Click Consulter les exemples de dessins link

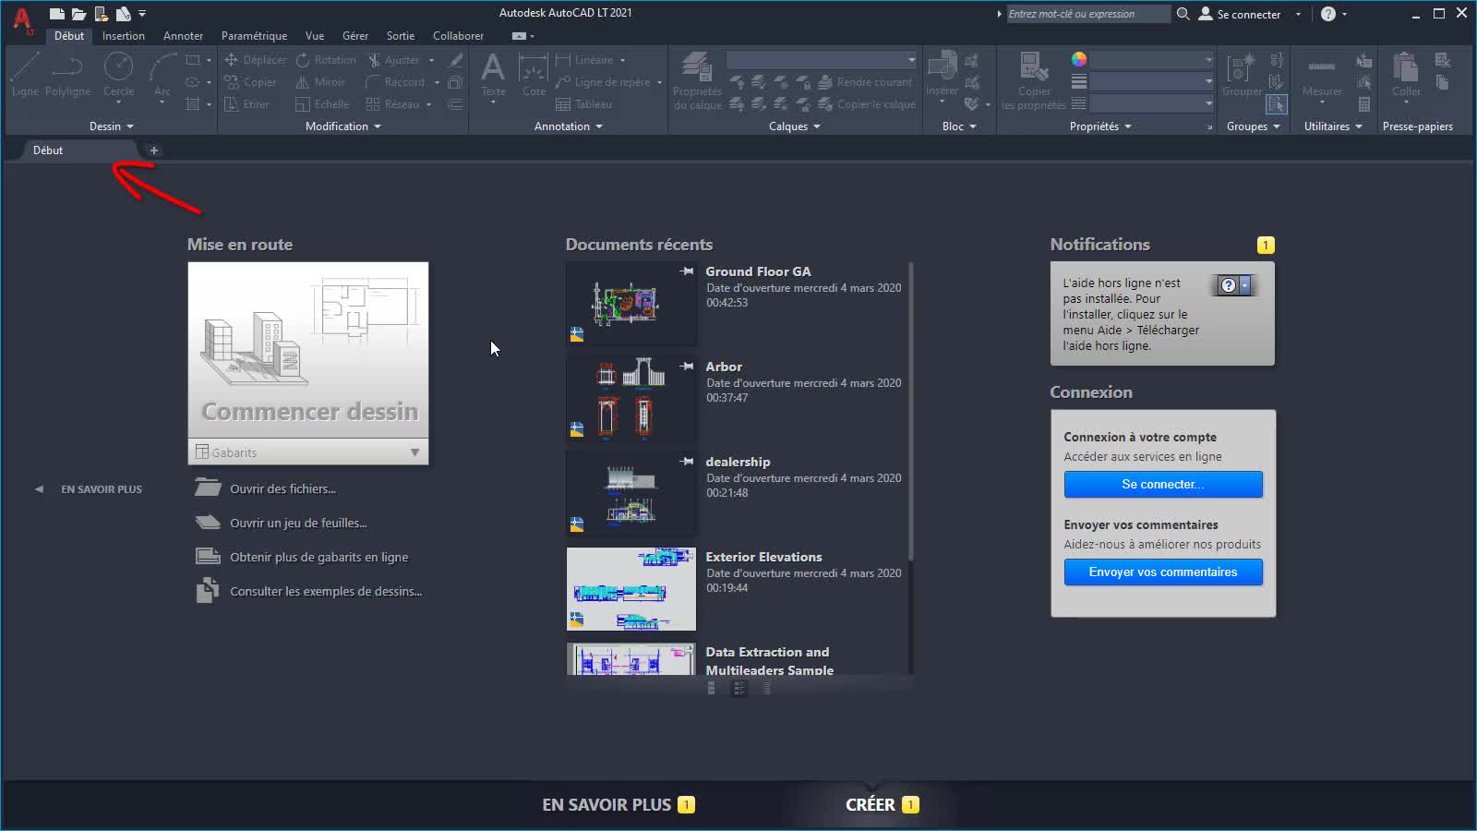(x=326, y=591)
